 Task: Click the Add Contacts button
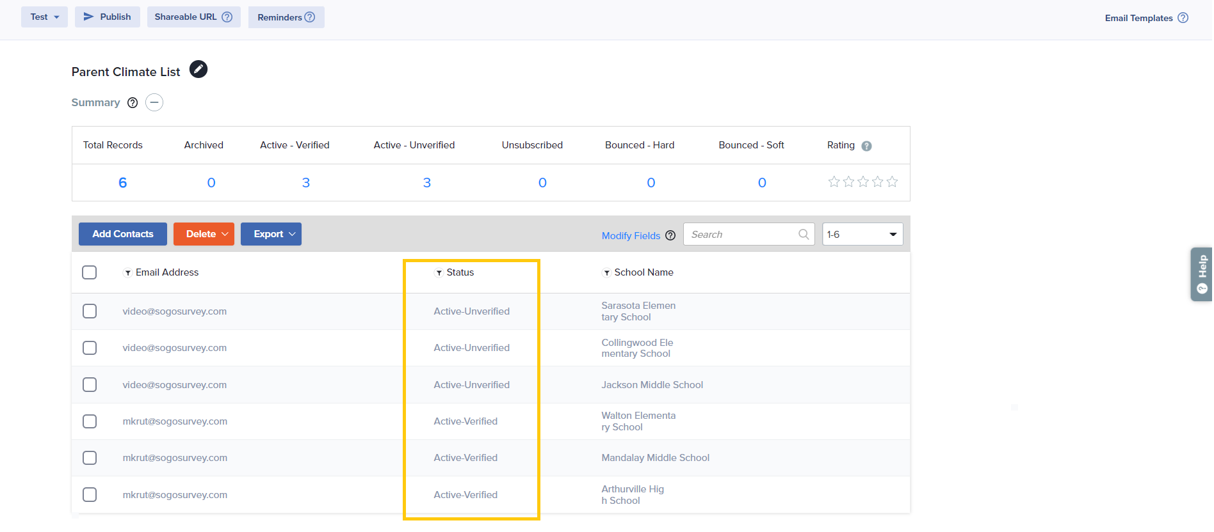pyautogui.click(x=123, y=234)
